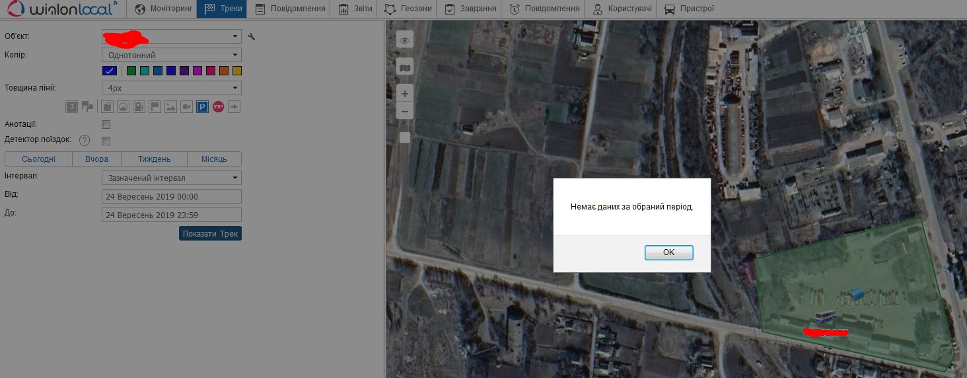
Task: Expand the Інтервал dropdown
Action: tap(171, 178)
